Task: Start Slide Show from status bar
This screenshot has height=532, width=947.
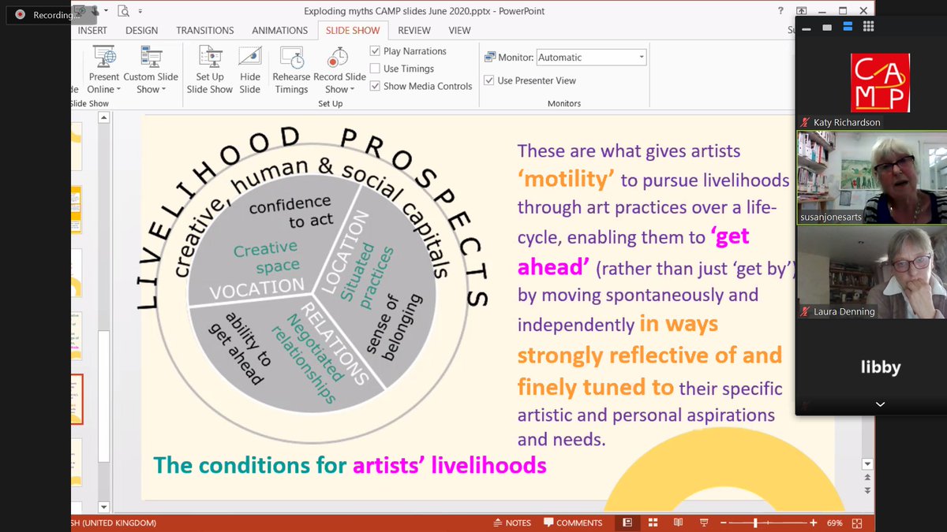Action: click(704, 523)
